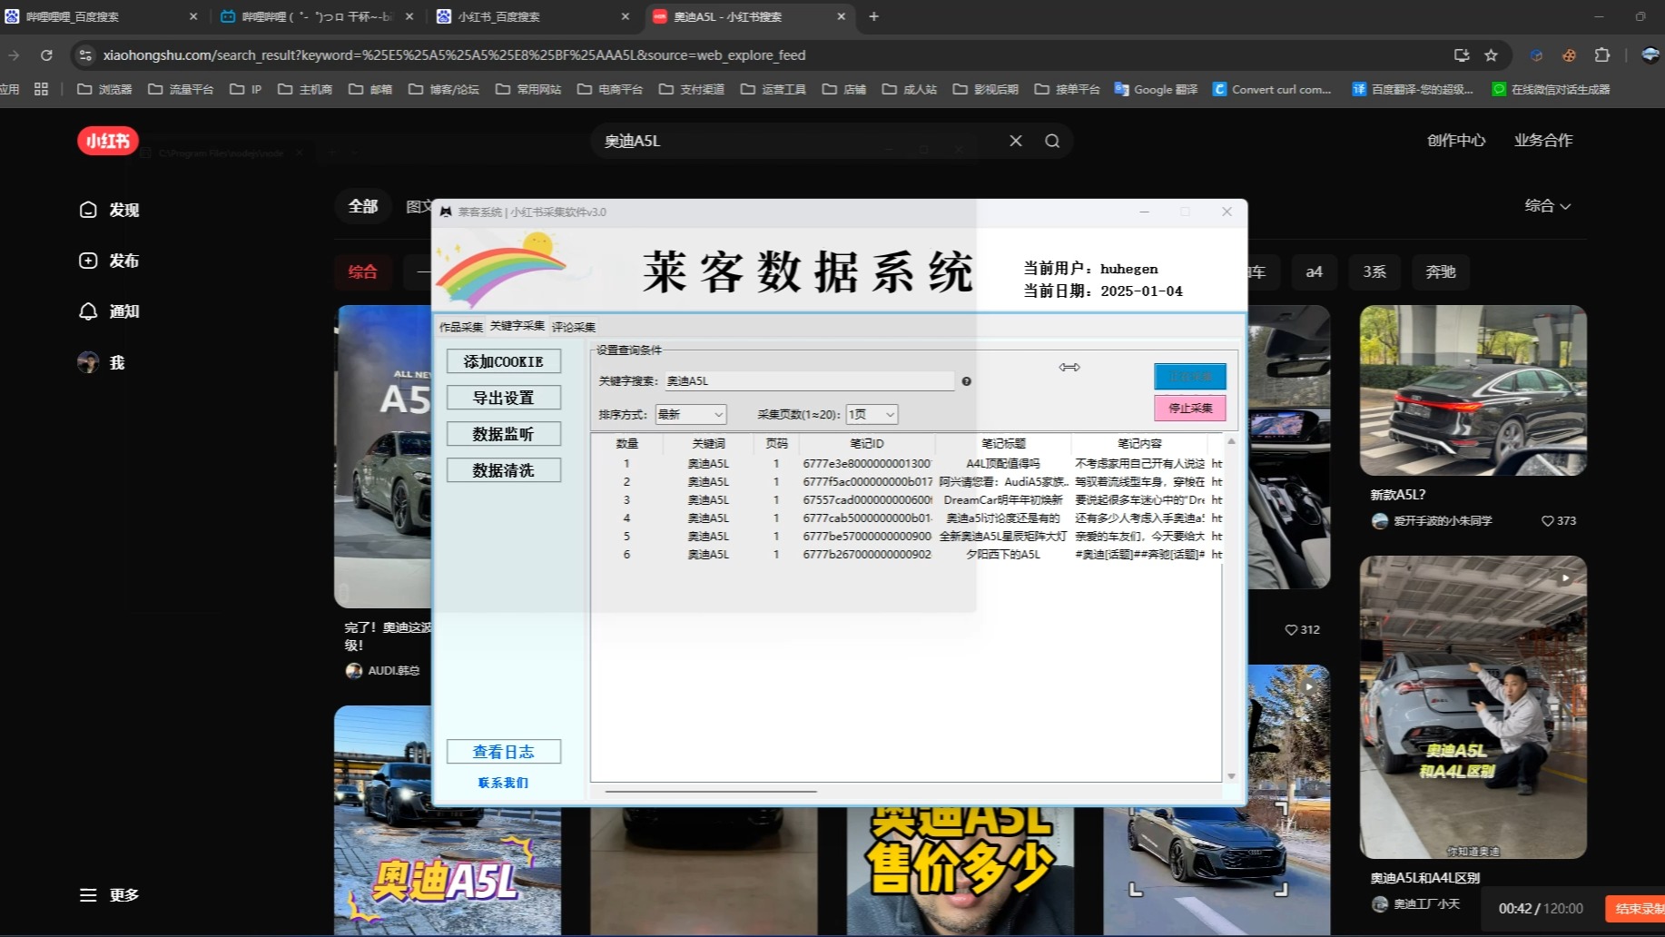1665x937 pixels.
Task: Expand the 采集页数 dropdown set to 1页
Action: (872, 414)
